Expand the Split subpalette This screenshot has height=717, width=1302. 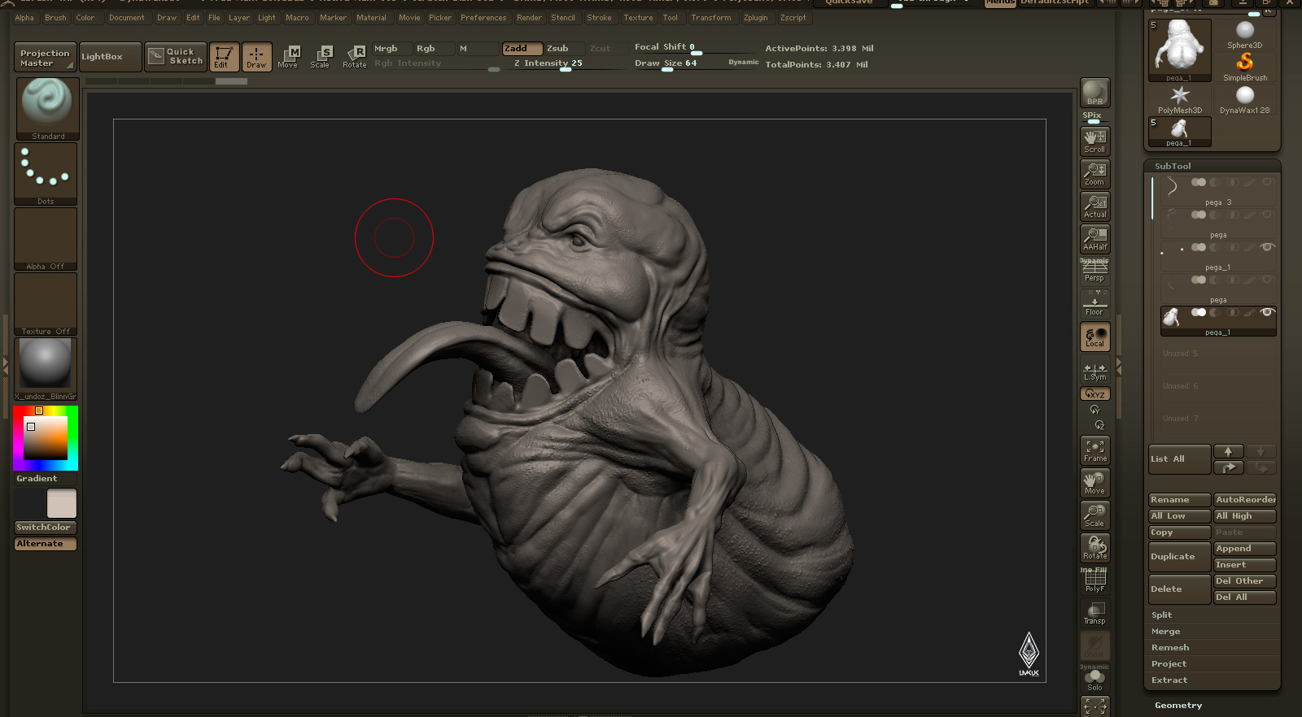point(1162,615)
